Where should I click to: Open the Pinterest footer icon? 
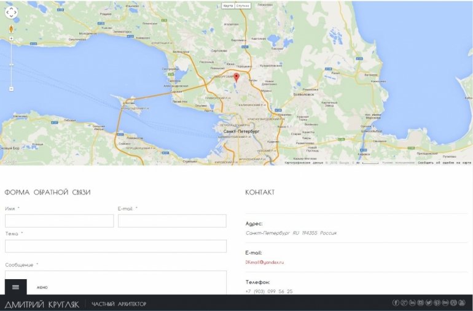pyautogui.click(x=437, y=303)
